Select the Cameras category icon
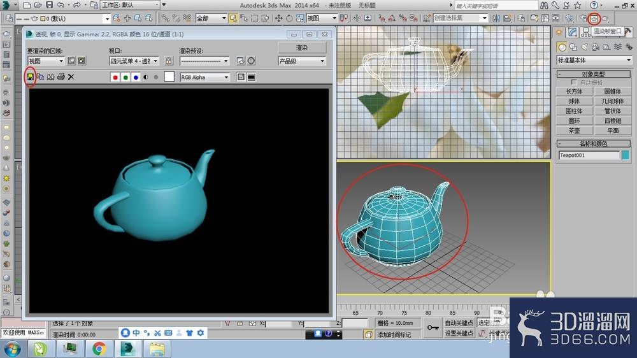The width and height of the screenshot is (637, 358). coord(595,47)
